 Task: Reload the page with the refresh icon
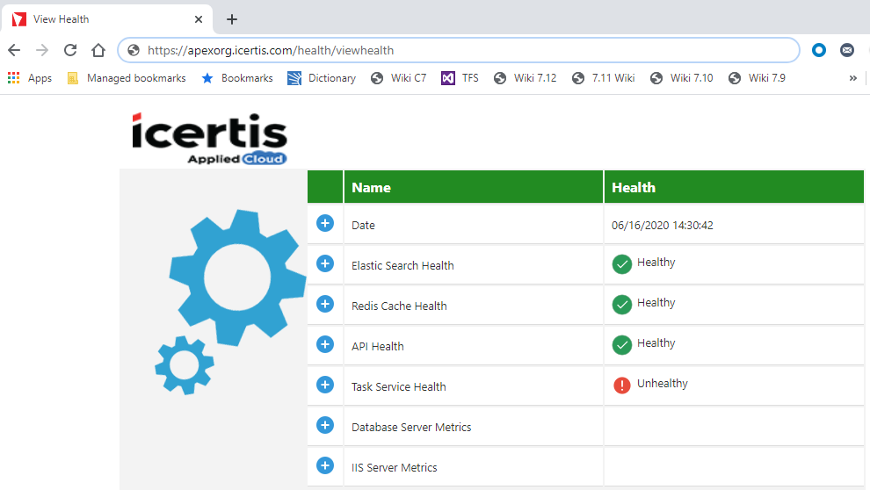pos(70,50)
